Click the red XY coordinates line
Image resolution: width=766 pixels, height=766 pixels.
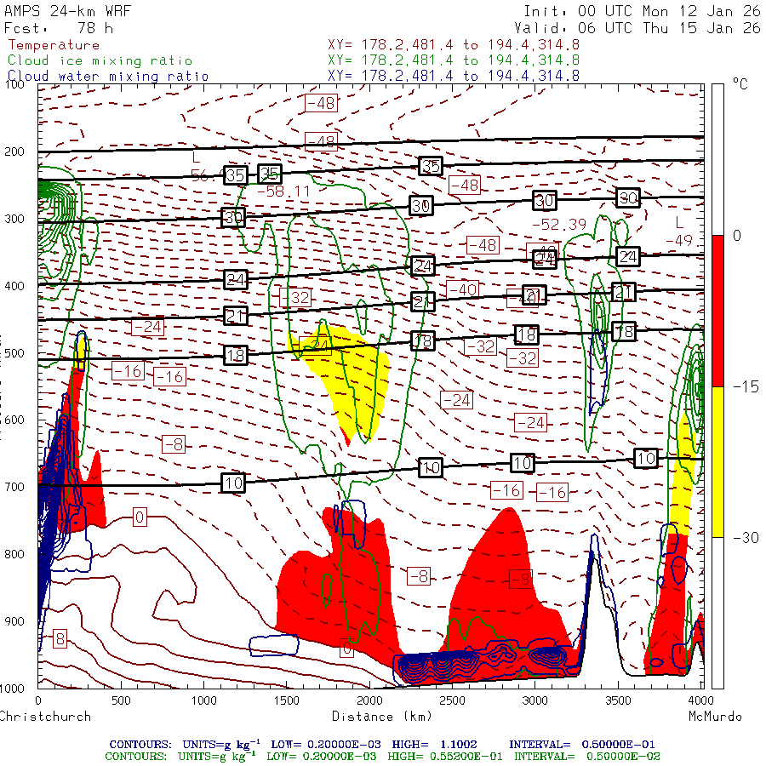(454, 45)
